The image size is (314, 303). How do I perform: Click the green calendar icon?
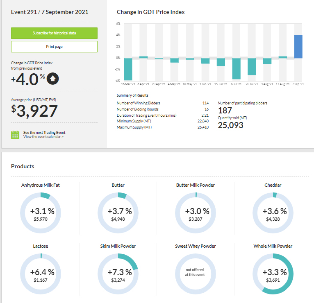pyautogui.click(x=15, y=135)
